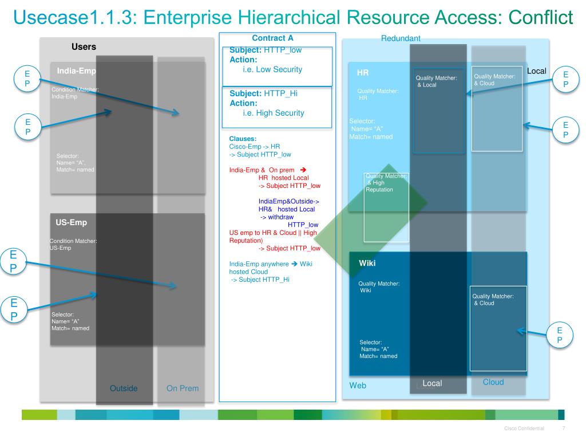Click the 'Cloud' column label at bottom
This screenshot has height=440, width=586.
[x=493, y=382]
